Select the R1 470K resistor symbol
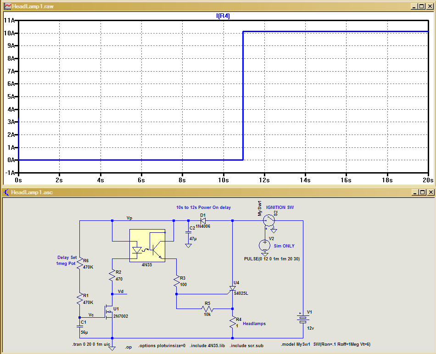Screen dimensions: 436x354 tap(80, 298)
